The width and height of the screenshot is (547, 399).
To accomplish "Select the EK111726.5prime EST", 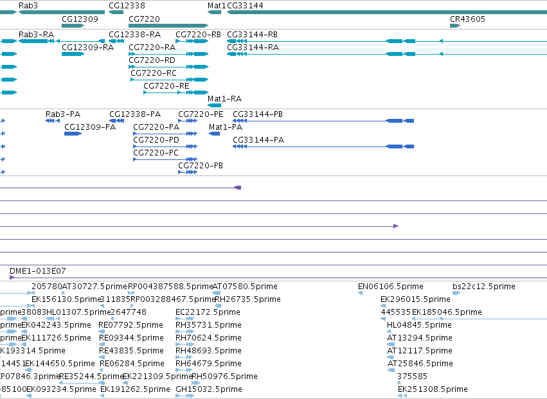I will [x=24, y=344].
